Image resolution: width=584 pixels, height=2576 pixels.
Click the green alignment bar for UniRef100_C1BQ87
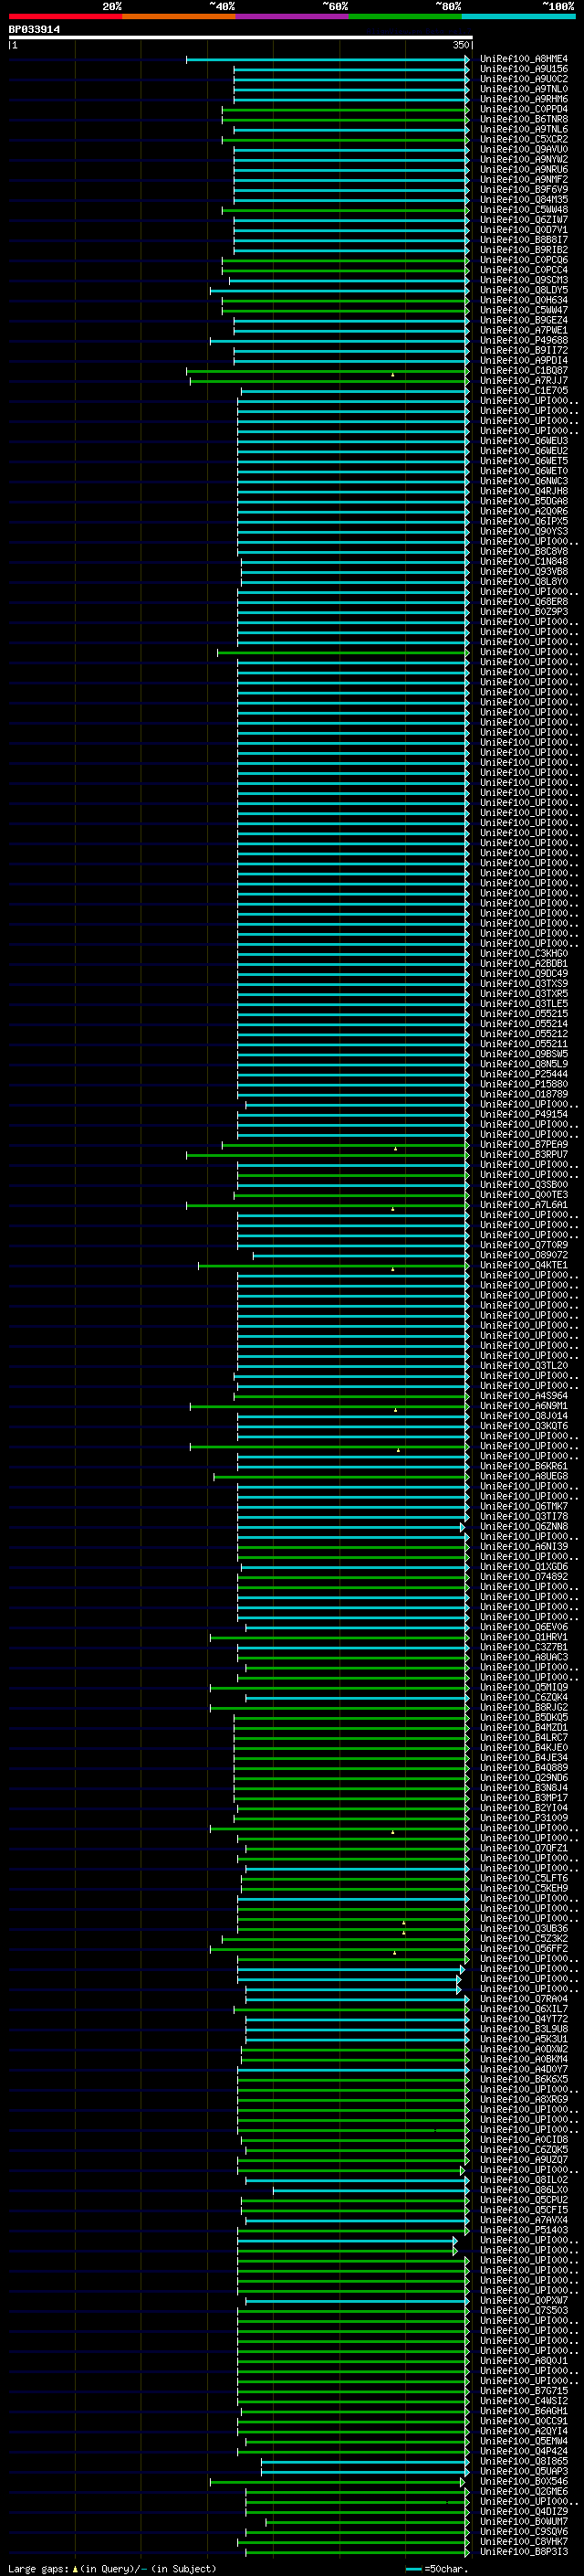tap(328, 371)
